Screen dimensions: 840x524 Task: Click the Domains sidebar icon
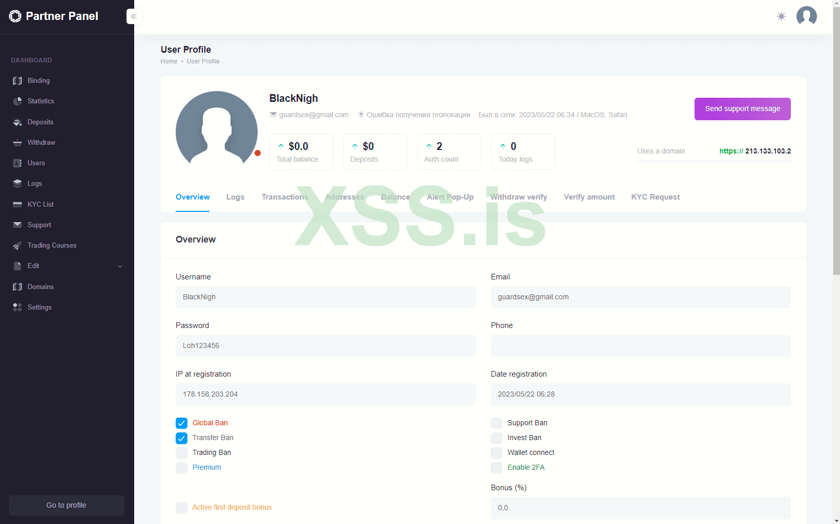(17, 287)
